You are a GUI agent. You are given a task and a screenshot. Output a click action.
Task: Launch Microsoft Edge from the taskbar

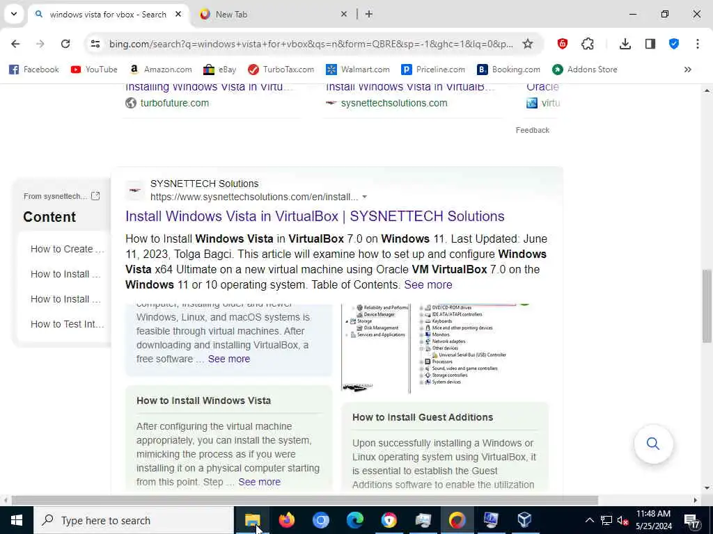click(x=354, y=520)
